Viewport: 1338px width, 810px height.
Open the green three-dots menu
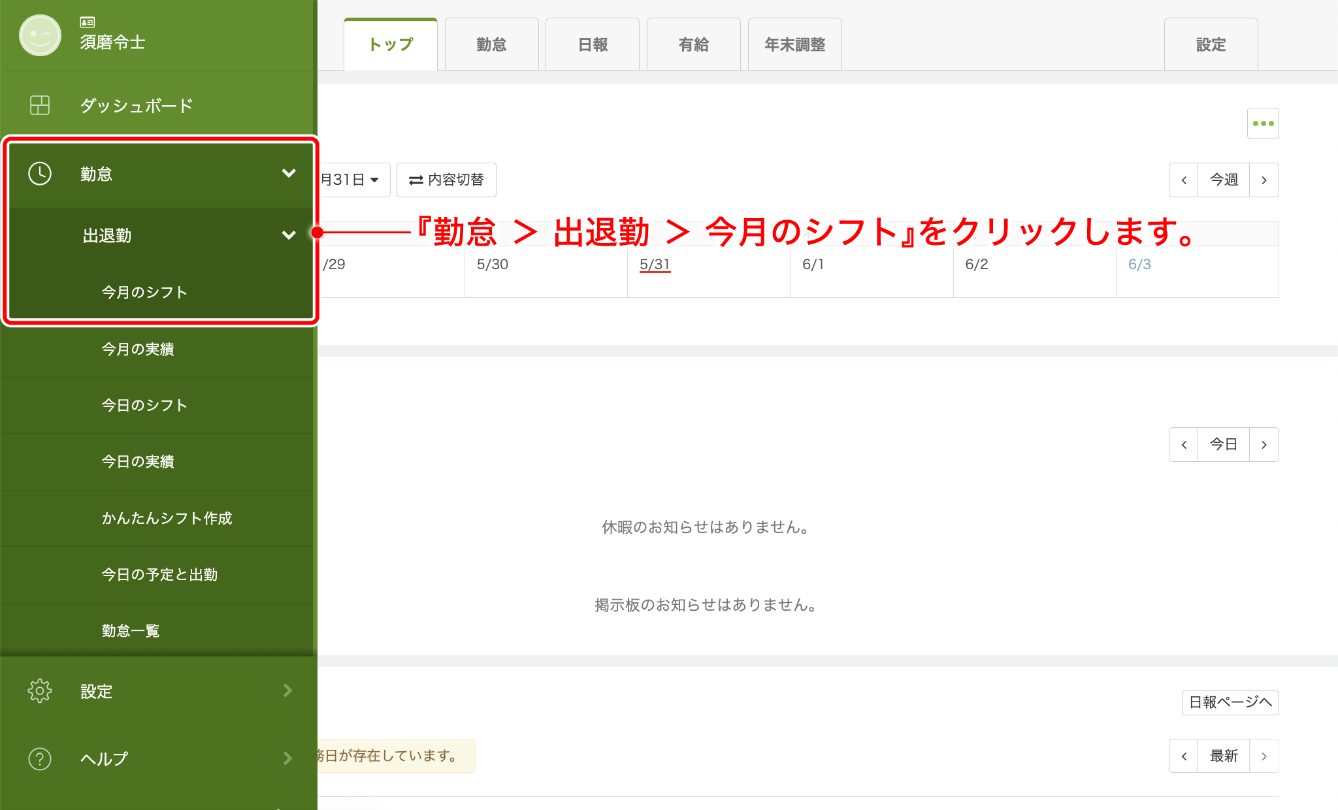[1262, 123]
